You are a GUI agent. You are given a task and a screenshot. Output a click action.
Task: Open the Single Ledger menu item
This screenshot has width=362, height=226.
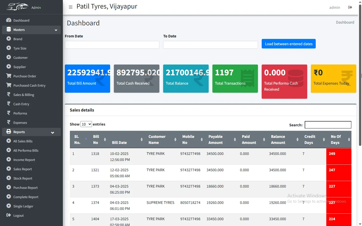pos(23,206)
